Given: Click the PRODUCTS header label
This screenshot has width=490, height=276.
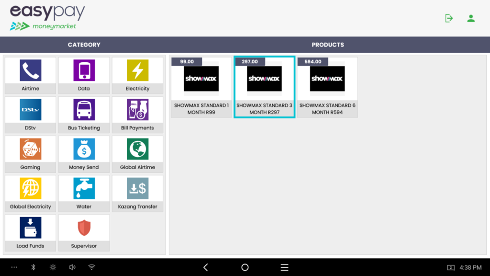Looking at the screenshot, I should coord(328,45).
